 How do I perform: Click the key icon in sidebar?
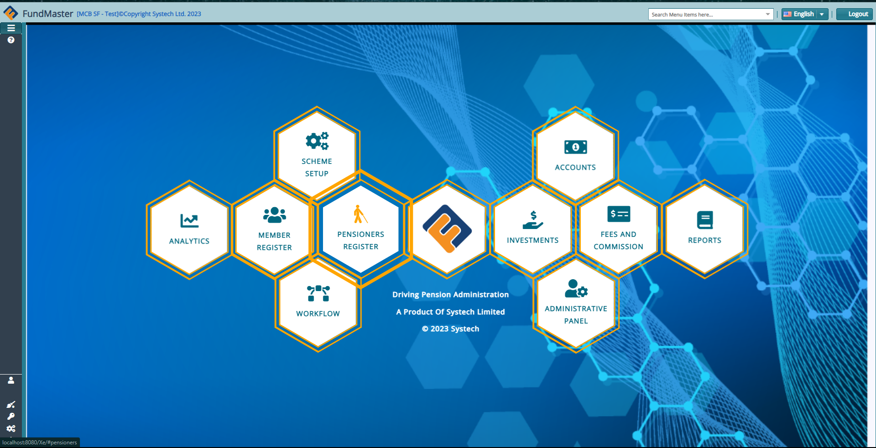(11, 417)
